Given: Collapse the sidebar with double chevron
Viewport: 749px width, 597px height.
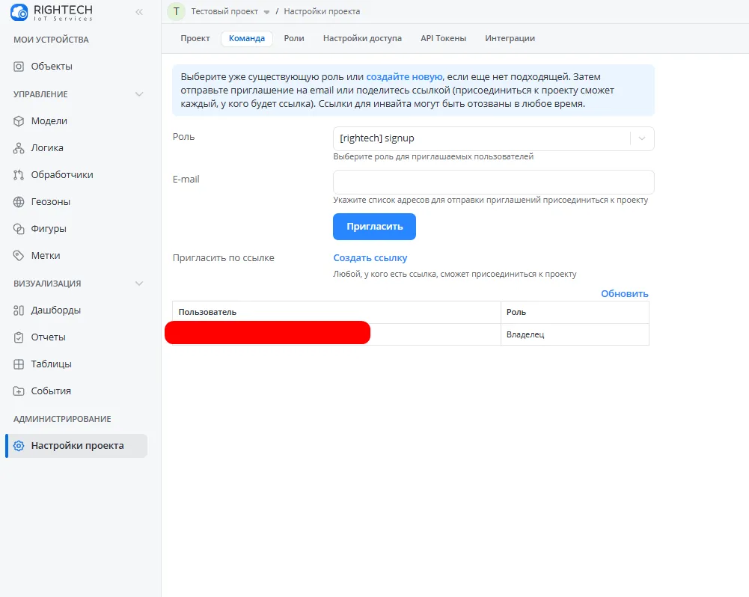Looking at the screenshot, I should (139, 12).
